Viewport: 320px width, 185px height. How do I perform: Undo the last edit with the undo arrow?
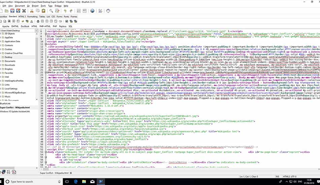tap(65, 11)
